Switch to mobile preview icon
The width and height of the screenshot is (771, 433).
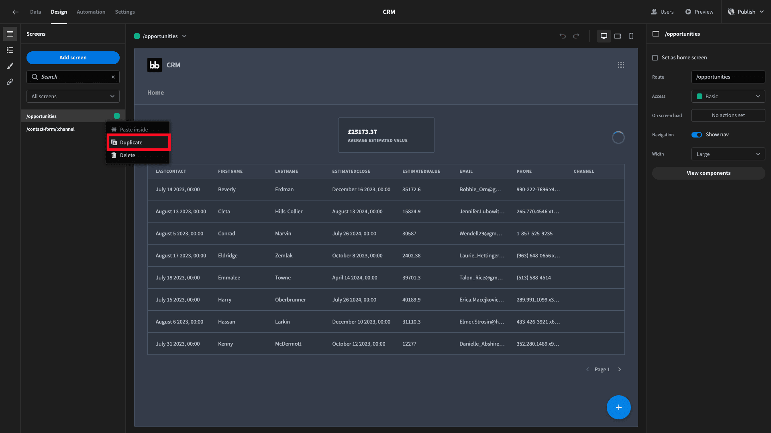tap(631, 36)
